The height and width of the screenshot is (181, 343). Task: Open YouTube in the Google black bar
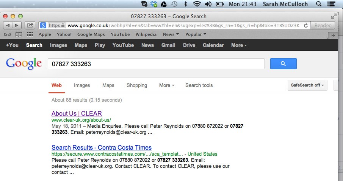click(123, 45)
